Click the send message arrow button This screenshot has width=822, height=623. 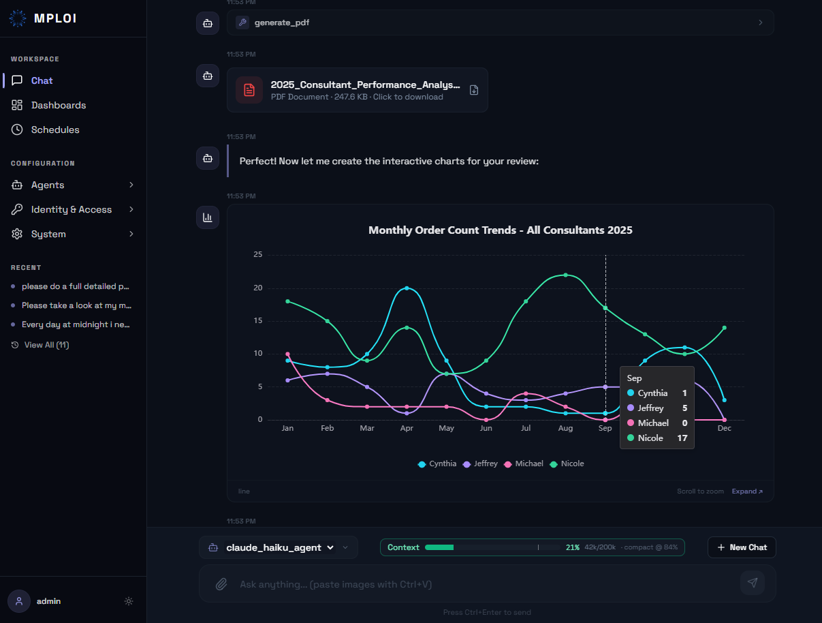click(753, 583)
